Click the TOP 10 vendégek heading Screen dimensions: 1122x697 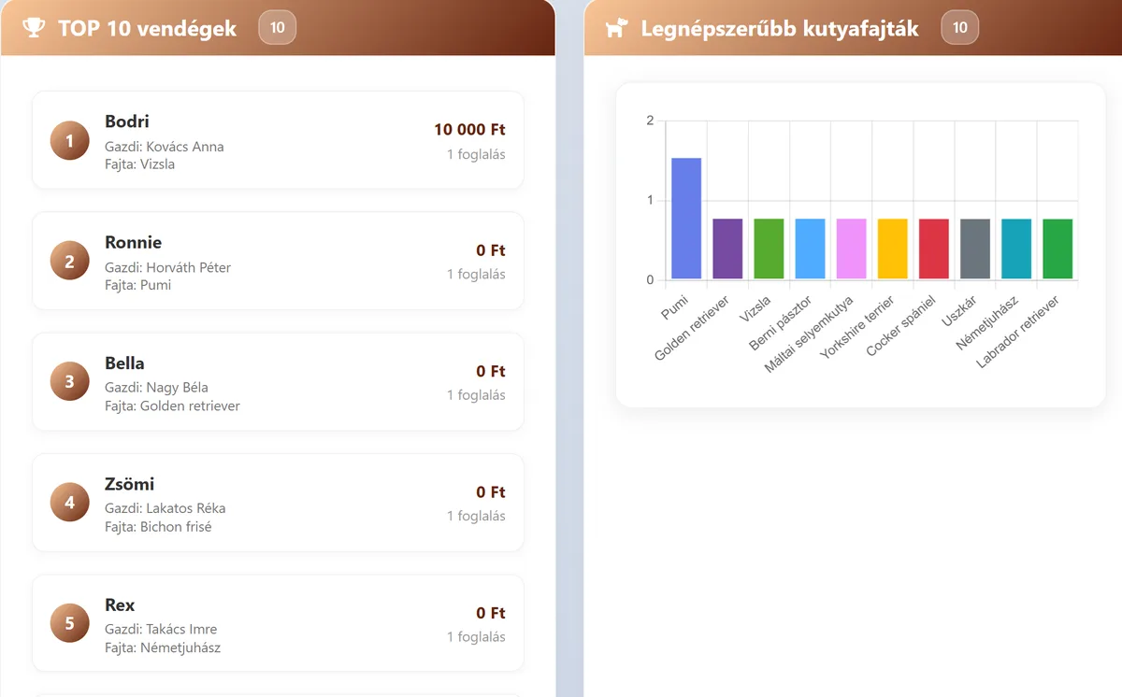click(148, 29)
